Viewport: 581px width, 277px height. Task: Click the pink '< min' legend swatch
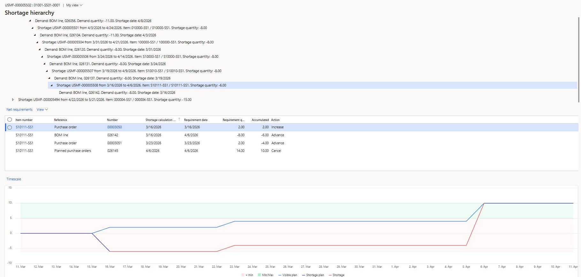coord(243,275)
